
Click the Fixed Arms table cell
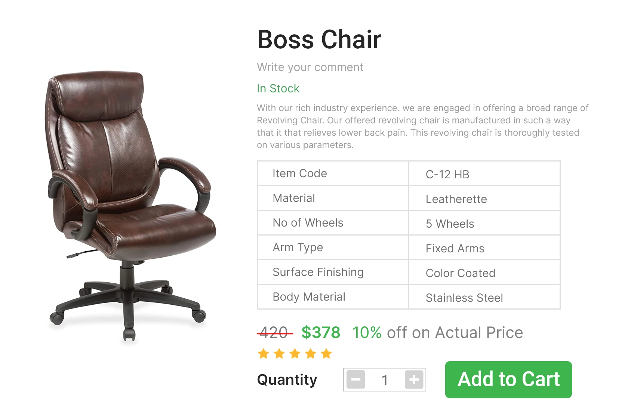(484, 248)
